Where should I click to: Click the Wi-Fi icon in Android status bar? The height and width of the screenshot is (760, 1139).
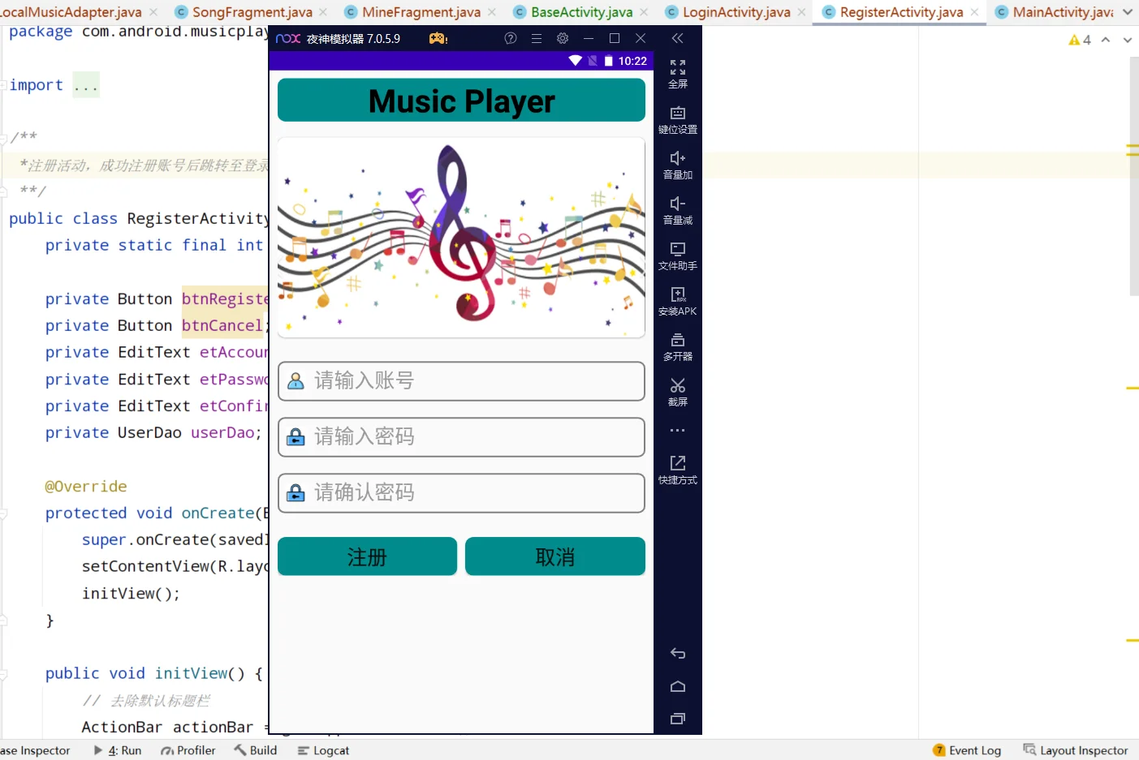(575, 61)
